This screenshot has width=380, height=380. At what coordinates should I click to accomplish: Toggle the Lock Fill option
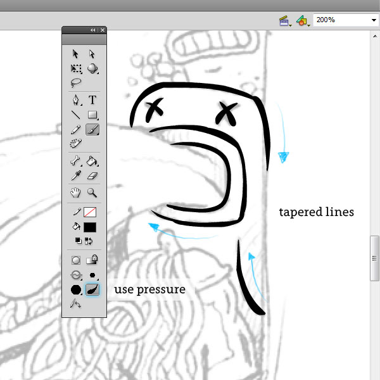[x=92, y=260]
